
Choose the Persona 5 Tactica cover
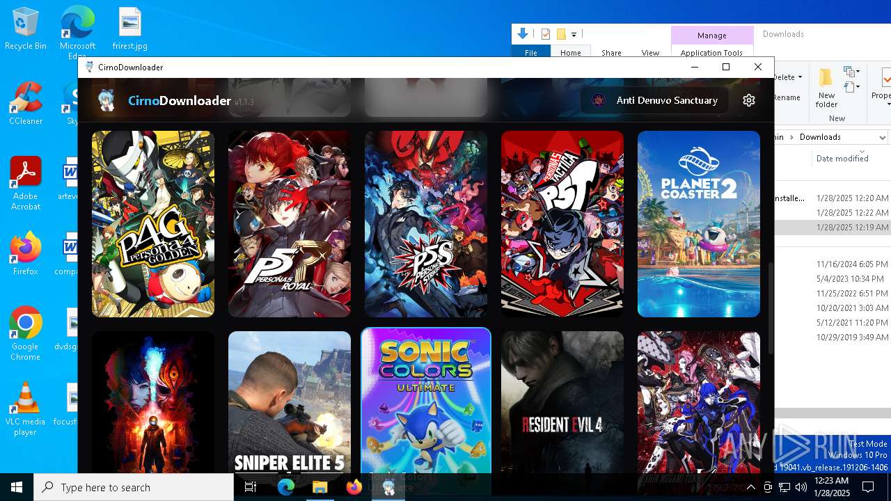click(x=562, y=224)
